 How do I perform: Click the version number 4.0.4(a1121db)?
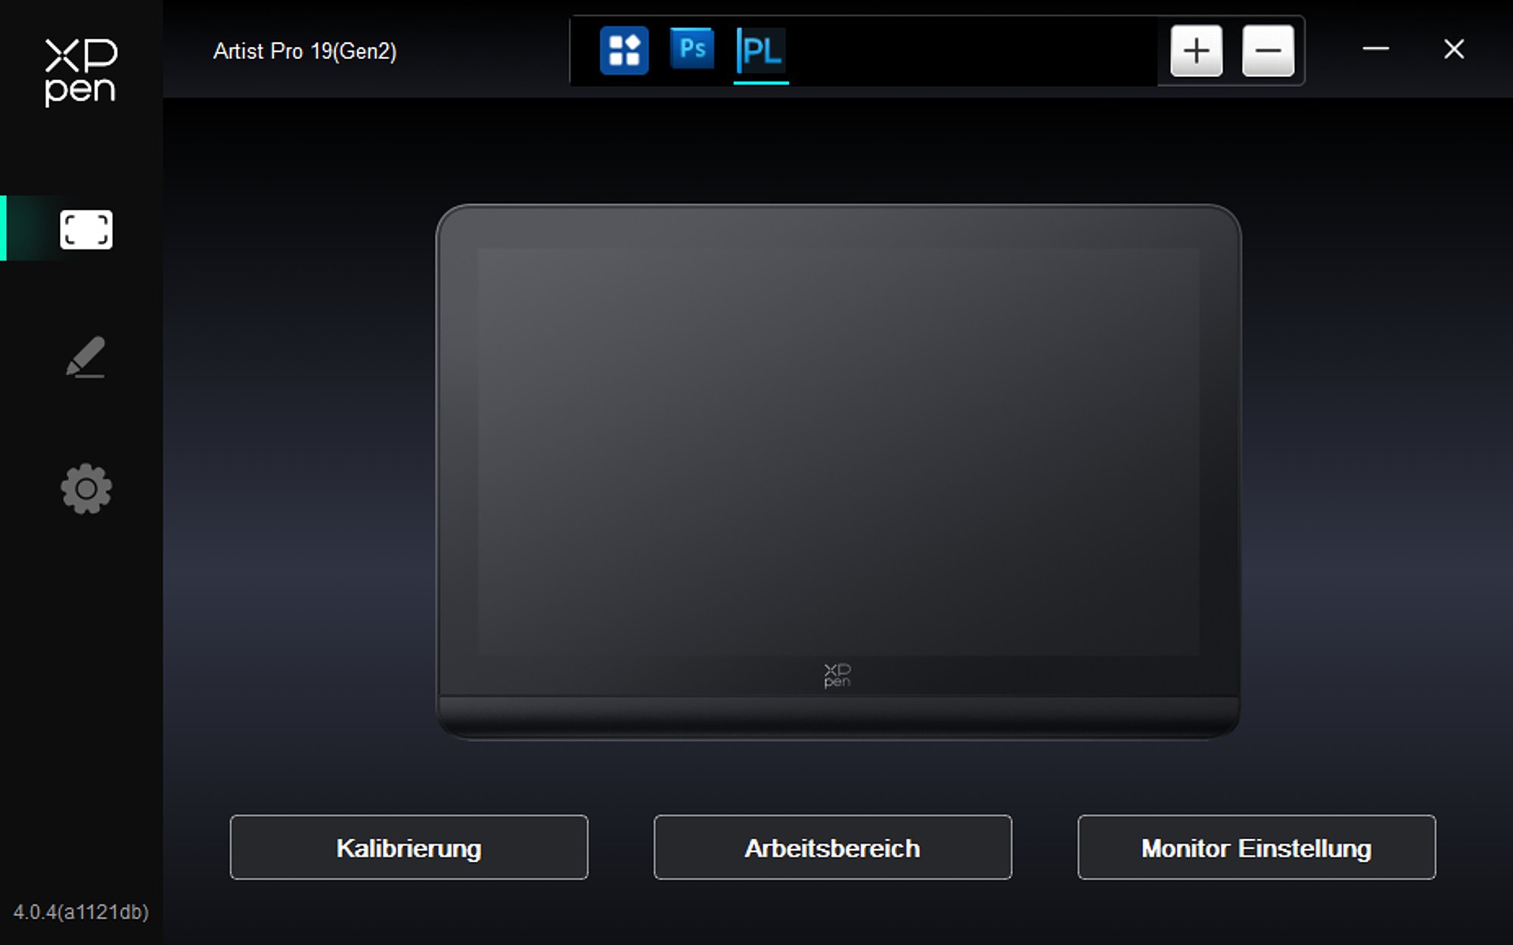(x=81, y=912)
